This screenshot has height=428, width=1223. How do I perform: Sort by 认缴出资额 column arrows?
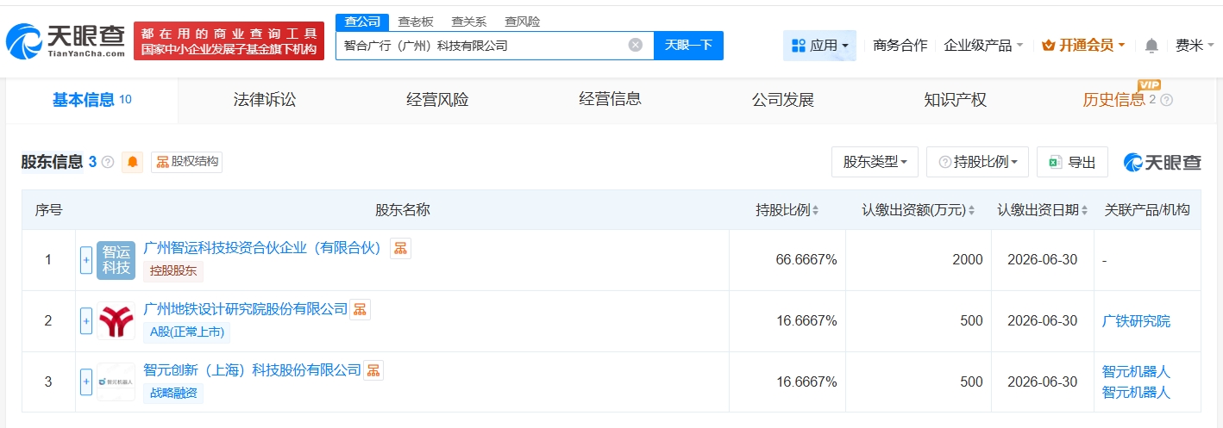pyautogui.click(x=971, y=210)
